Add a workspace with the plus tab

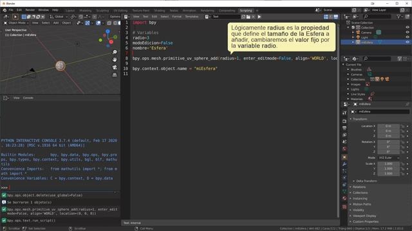(x=257, y=10)
